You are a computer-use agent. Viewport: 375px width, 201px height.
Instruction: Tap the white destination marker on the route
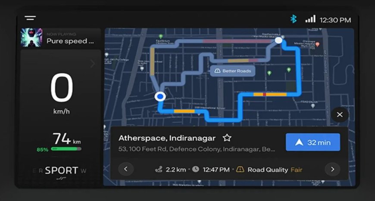click(279, 40)
